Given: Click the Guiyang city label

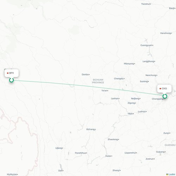Looking at the screenshot, I should [x=160, y=152].
